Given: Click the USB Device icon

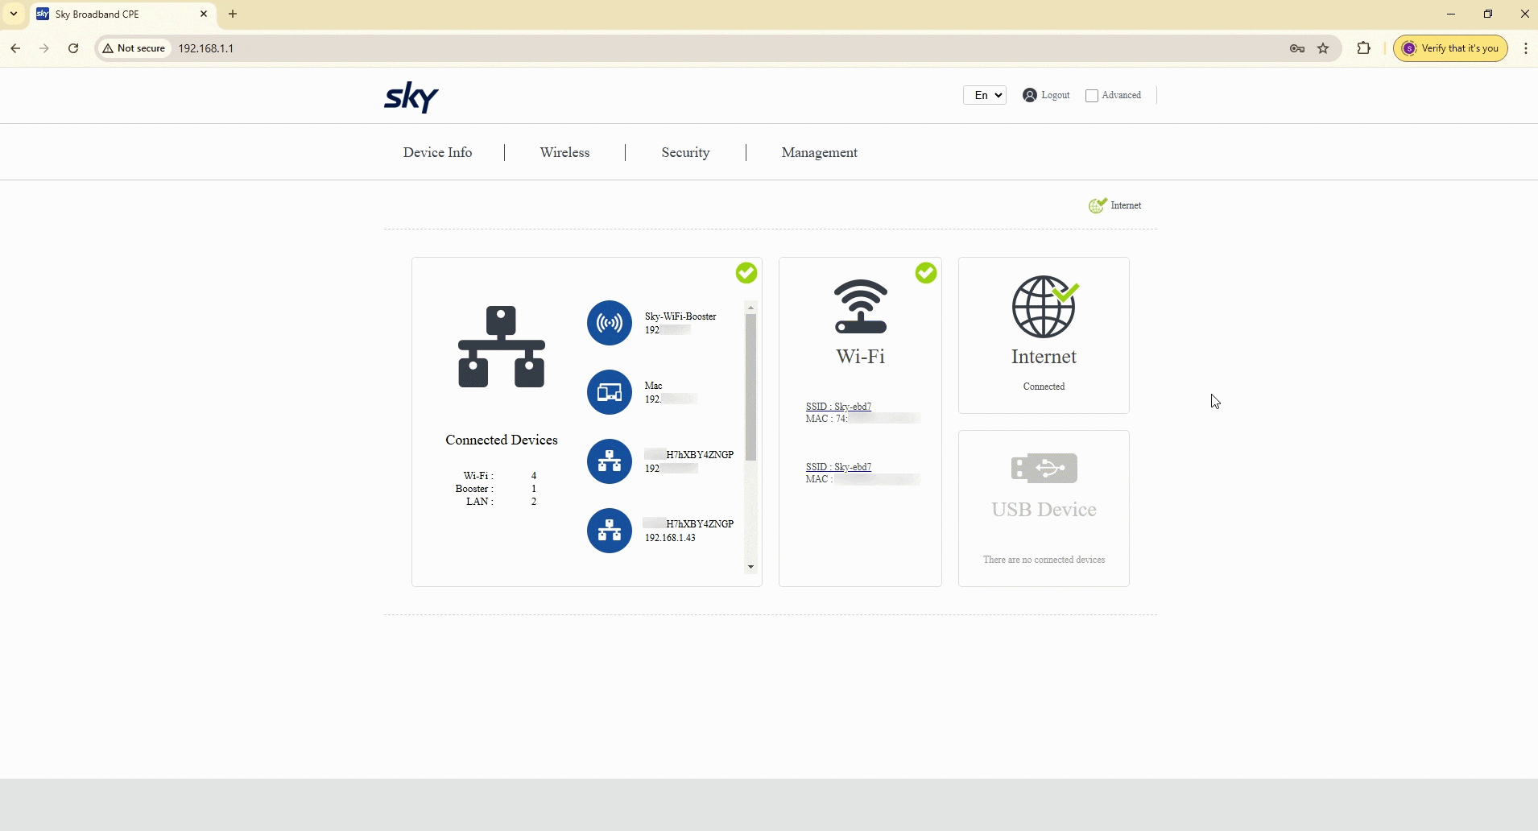Looking at the screenshot, I should [x=1044, y=468].
